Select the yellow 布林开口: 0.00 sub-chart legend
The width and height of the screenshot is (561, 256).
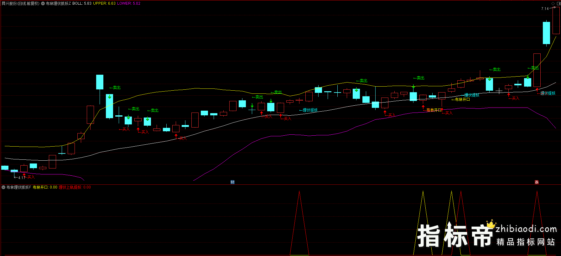(x=45, y=187)
